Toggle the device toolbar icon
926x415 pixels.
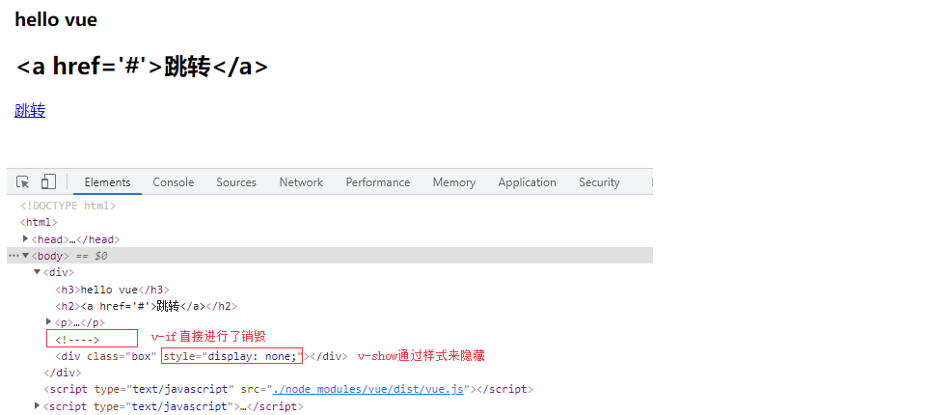[x=48, y=182]
